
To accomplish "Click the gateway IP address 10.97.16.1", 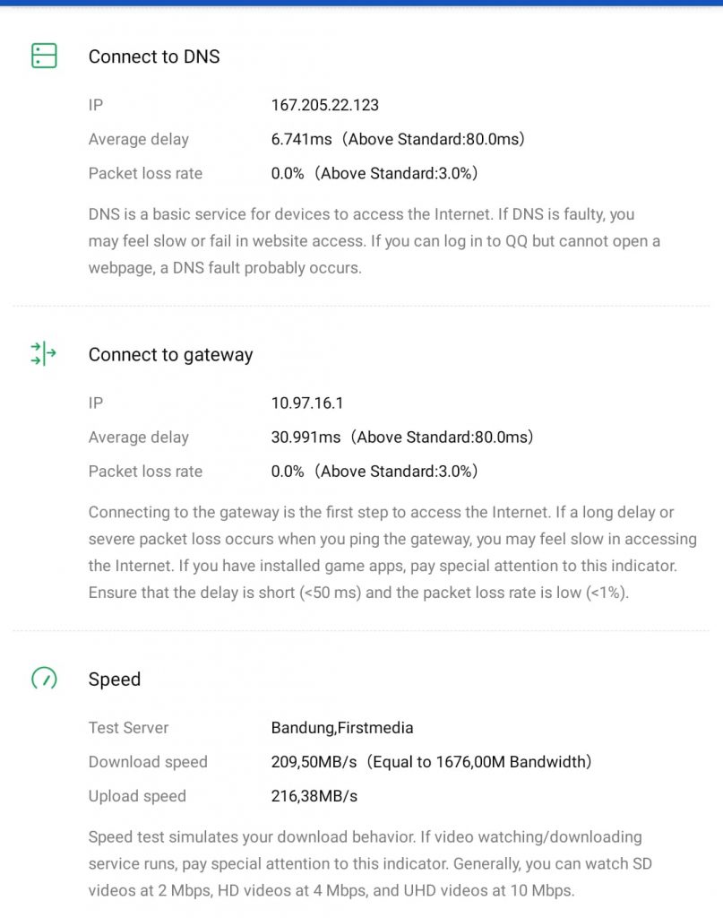I will tap(307, 403).
